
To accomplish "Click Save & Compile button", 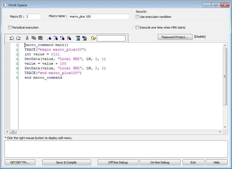I will coord(66,162).
